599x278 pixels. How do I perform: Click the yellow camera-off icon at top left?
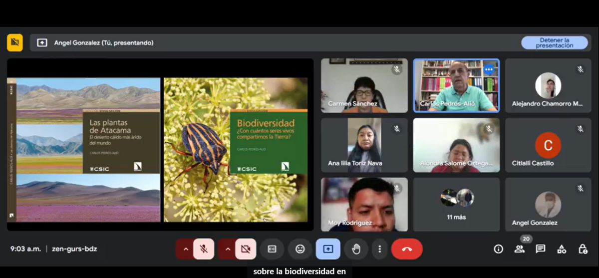point(15,43)
